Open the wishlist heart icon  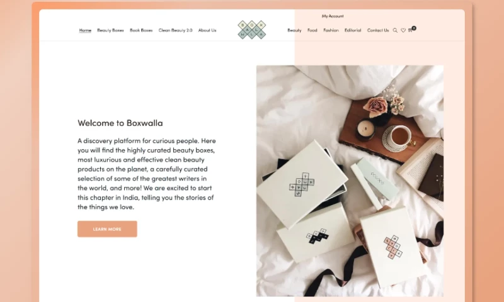(x=403, y=30)
